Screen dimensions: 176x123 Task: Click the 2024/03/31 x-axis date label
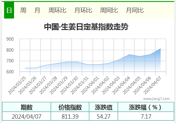click(x=80, y=85)
